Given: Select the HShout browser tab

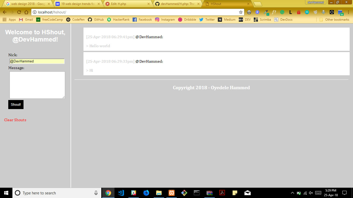Looking at the screenshot, I should click(227, 4).
